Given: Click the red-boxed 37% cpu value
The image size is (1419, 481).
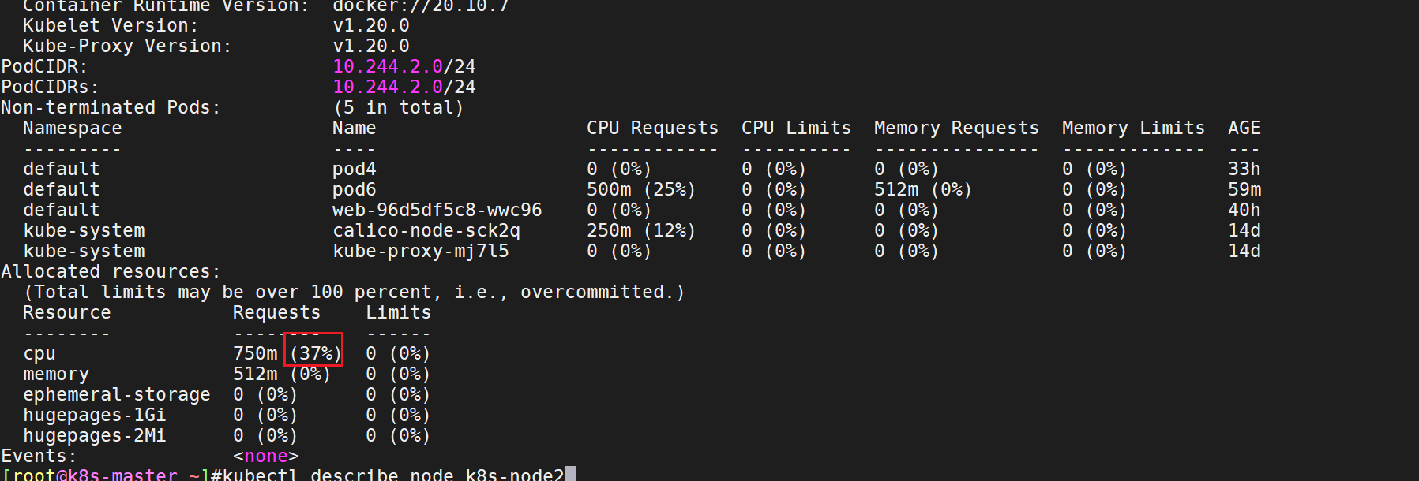Looking at the screenshot, I should coord(315,353).
